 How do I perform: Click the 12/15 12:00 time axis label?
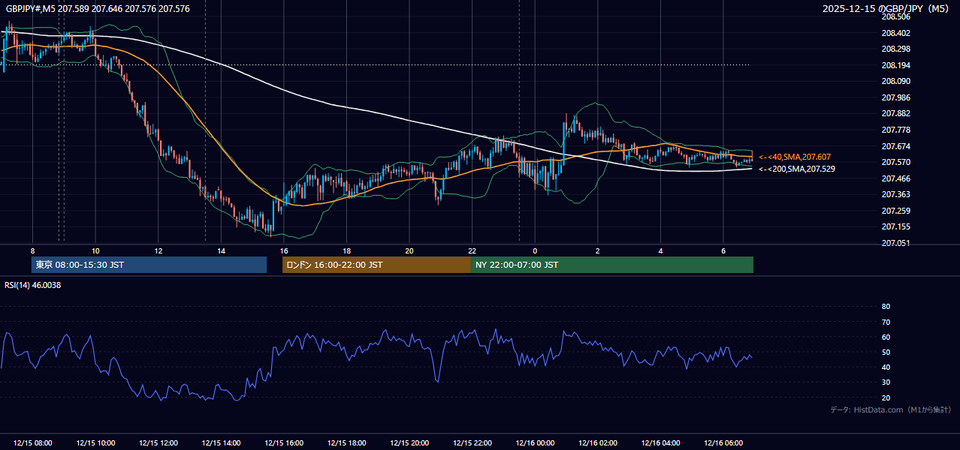tap(158, 443)
